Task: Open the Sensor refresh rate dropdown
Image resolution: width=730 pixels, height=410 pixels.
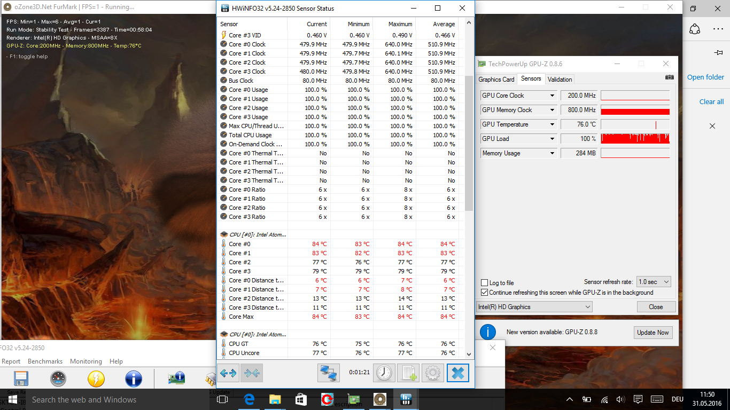Action: click(x=654, y=282)
